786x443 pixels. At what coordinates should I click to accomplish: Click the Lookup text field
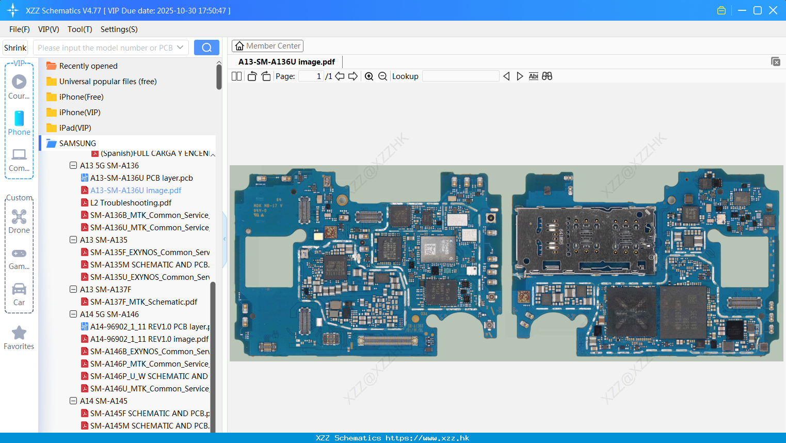click(460, 76)
